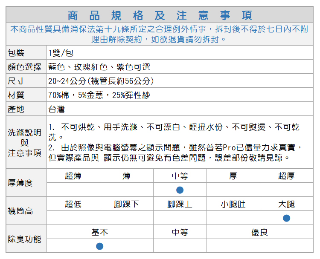The height and width of the screenshot is (259, 320).
Task: Select the 包裝 row label
Action: [x=16, y=53]
